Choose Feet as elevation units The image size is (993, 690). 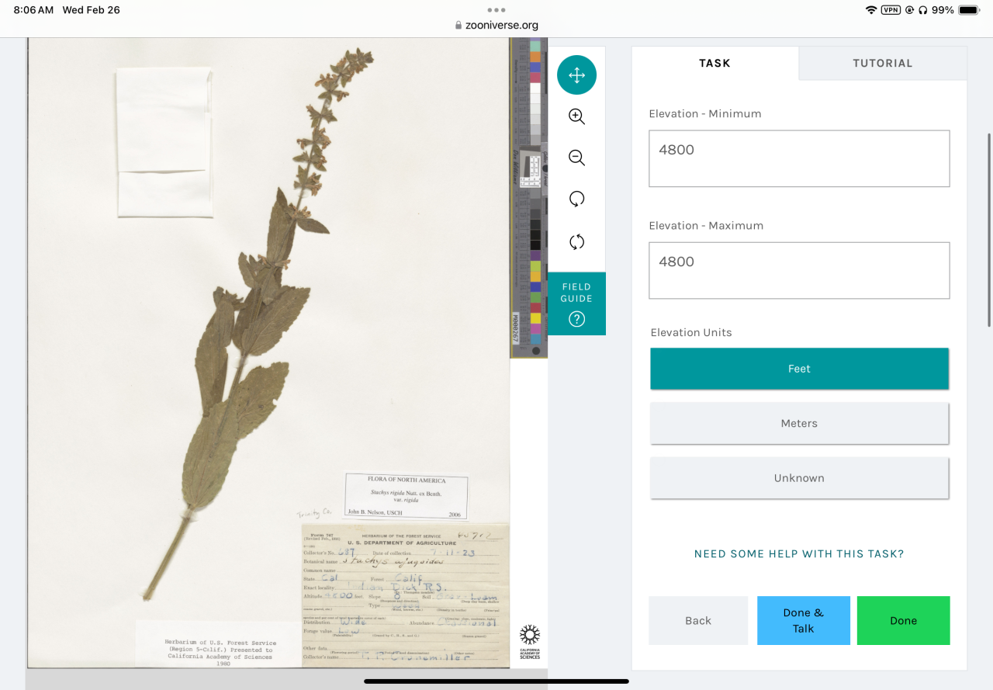(x=799, y=369)
